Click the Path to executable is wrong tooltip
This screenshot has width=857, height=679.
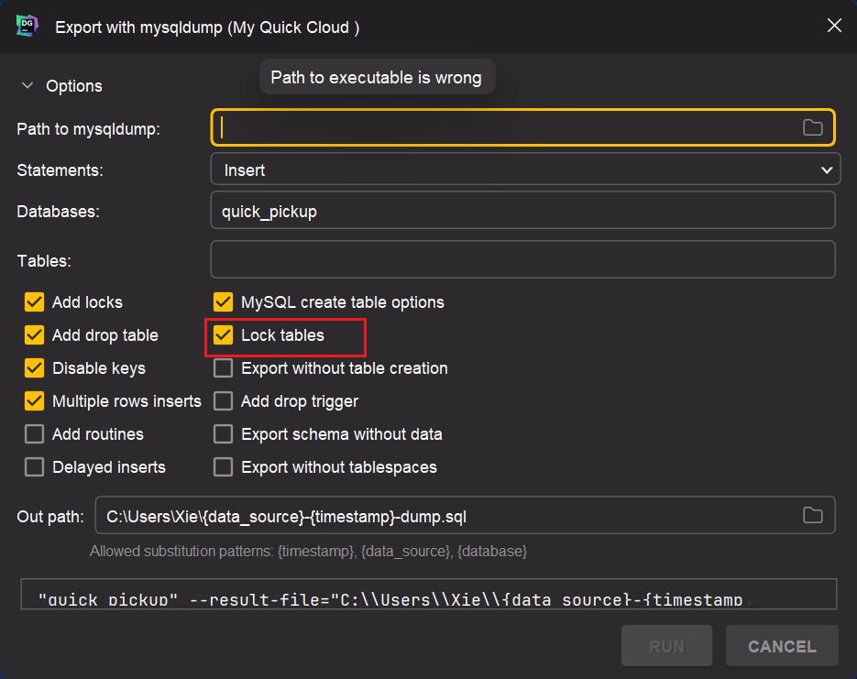(377, 77)
